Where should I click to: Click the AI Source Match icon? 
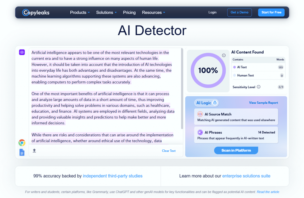[x=200, y=114]
